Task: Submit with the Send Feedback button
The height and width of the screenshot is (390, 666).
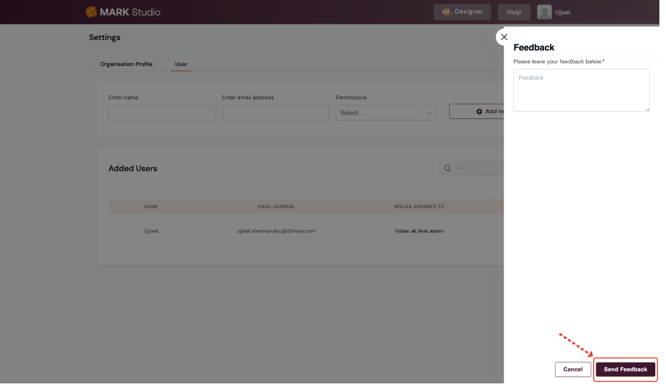Action: pos(625,369)
